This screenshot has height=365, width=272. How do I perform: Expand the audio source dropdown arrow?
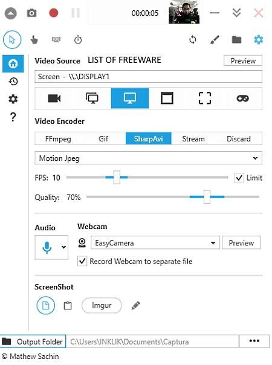click(63, 247)
